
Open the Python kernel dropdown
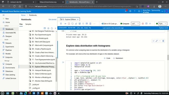163,23
